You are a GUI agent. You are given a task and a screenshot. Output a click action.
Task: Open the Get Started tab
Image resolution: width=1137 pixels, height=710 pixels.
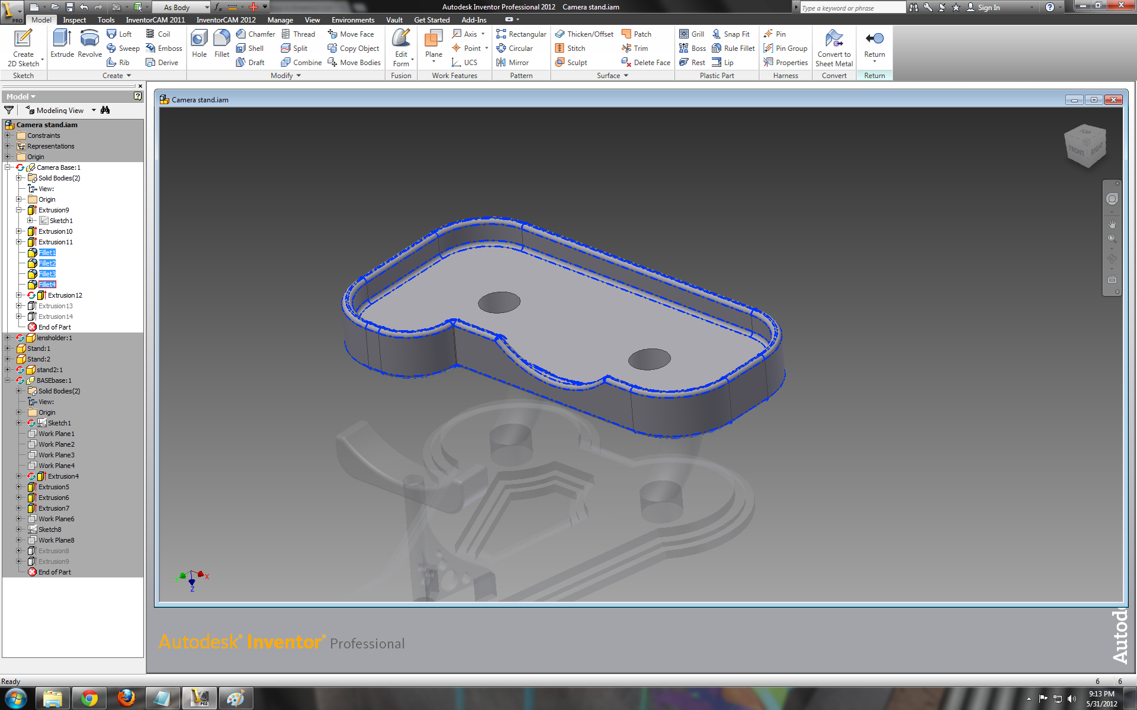click(x=432, y=20)
